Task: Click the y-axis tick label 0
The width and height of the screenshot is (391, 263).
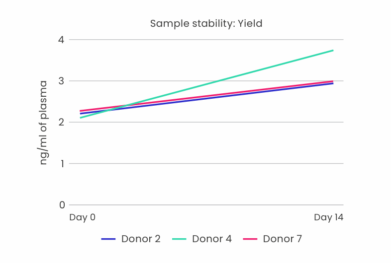Action: 62,204
